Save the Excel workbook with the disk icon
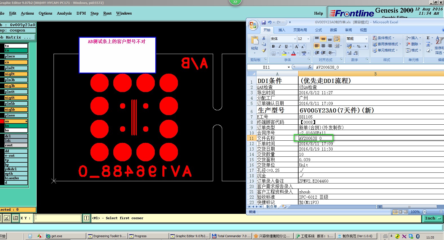The width and height of the screenshot is (444, 240). pyautogui.click(x=264, y=22)
